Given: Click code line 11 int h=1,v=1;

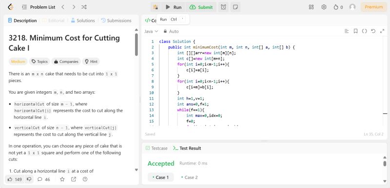Looking at the screenshot, I should (x=191, y=98).
